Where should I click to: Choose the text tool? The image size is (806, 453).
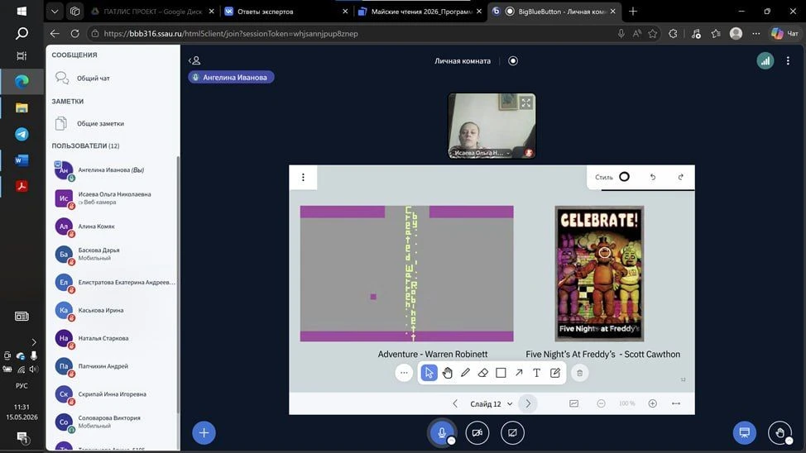coord(537,373)
